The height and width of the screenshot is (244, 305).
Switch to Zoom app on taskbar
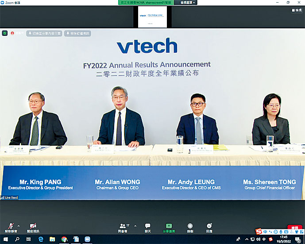pos(87,239)
